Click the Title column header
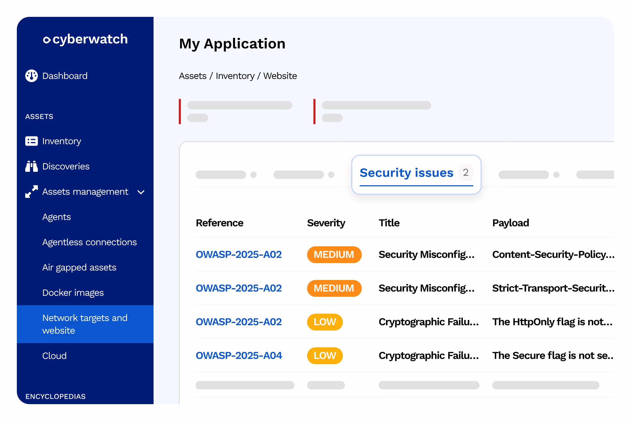631x421 pixels. tap(389, 223)
